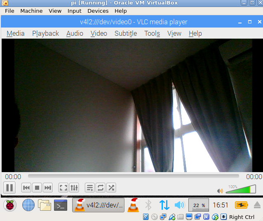Open VLC's Help menu

(195, 33)
